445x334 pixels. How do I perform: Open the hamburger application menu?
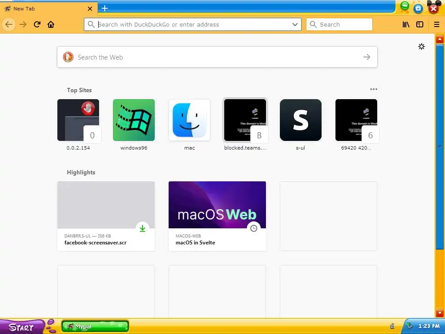click(x=437, y=24)
